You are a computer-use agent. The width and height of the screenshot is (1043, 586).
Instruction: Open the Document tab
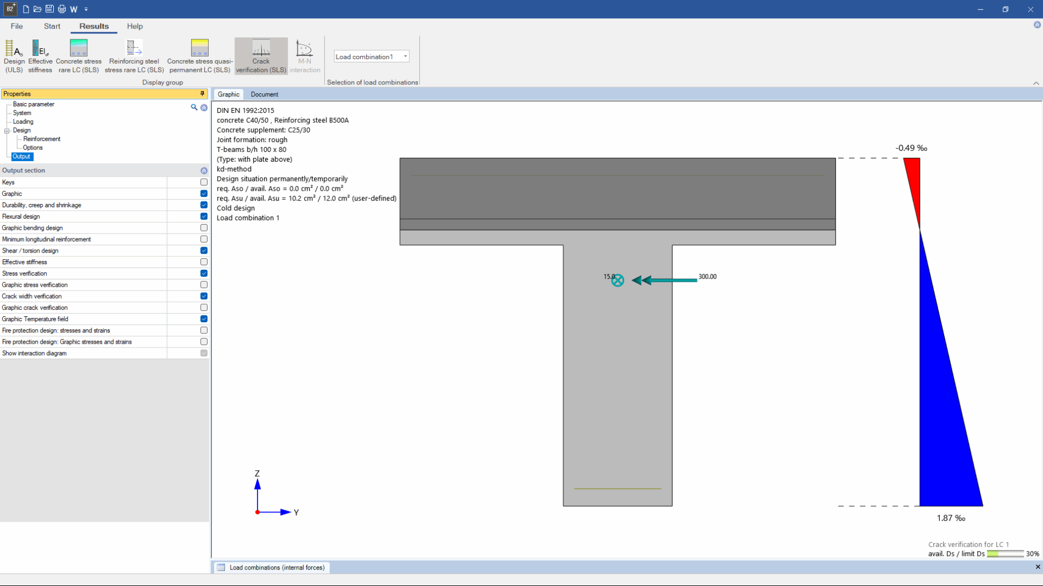pos(265,94)
